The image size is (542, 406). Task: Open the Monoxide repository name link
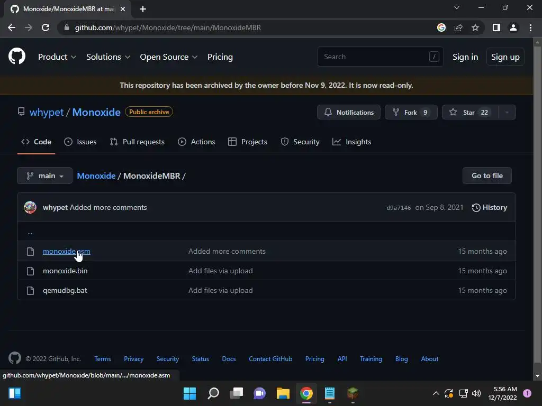point(96,112)
